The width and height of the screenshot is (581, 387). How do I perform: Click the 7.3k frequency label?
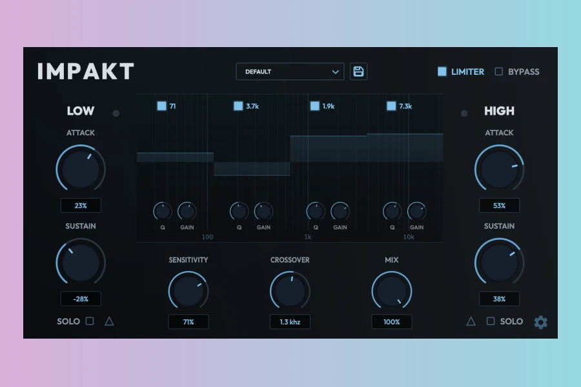point(405,106)
